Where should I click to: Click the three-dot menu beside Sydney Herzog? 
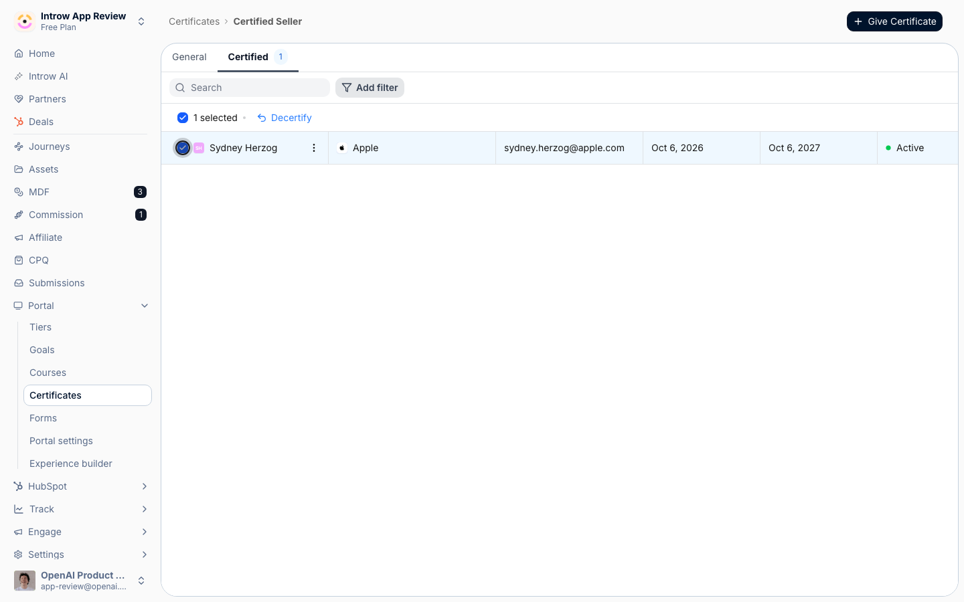click(x=314, y=148)
